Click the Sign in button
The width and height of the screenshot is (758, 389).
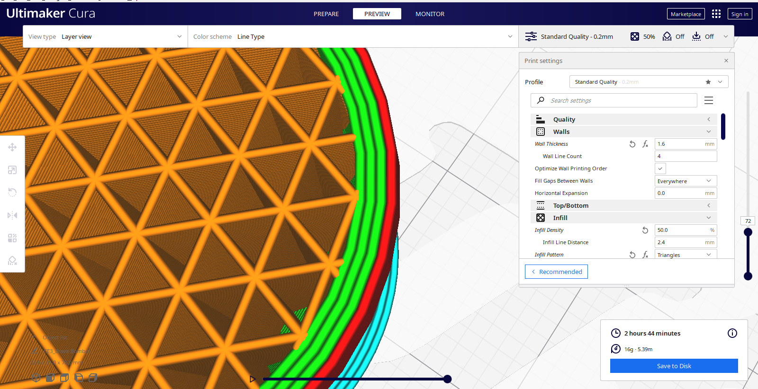[x=740, y=14]
